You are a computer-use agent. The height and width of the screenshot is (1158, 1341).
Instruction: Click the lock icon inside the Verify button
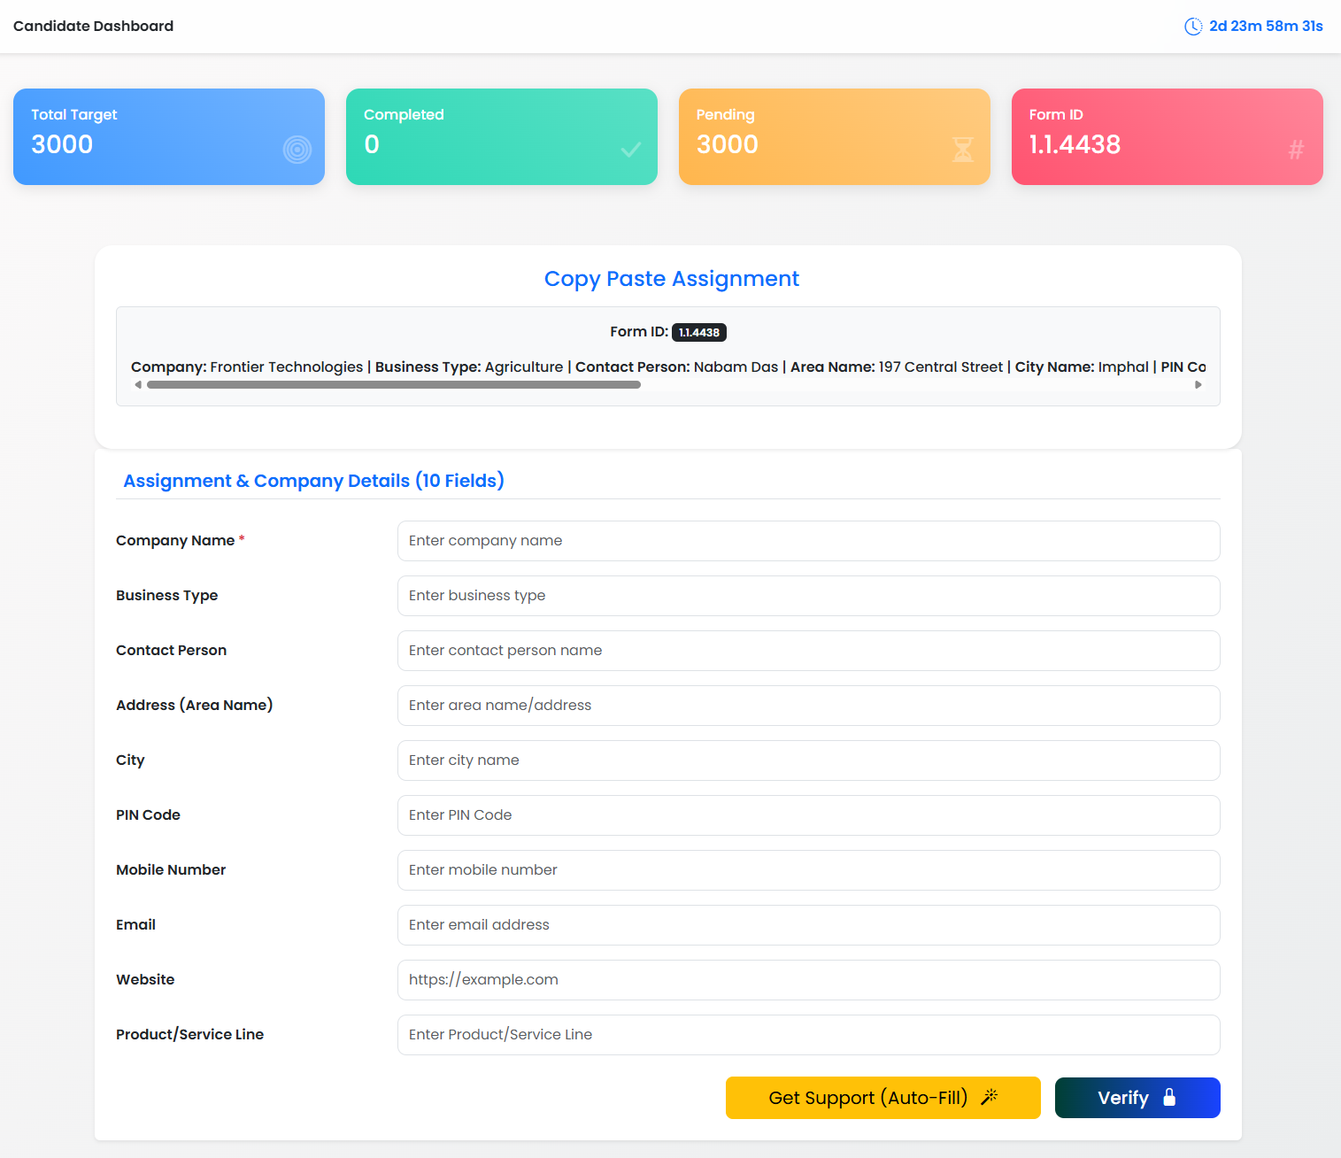pos(1168,1098)
